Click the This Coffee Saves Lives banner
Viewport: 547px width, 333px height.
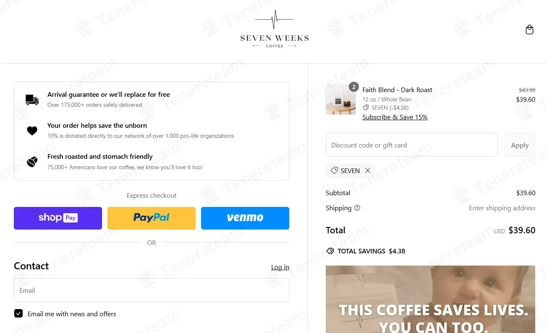click(x=430, y=299)
